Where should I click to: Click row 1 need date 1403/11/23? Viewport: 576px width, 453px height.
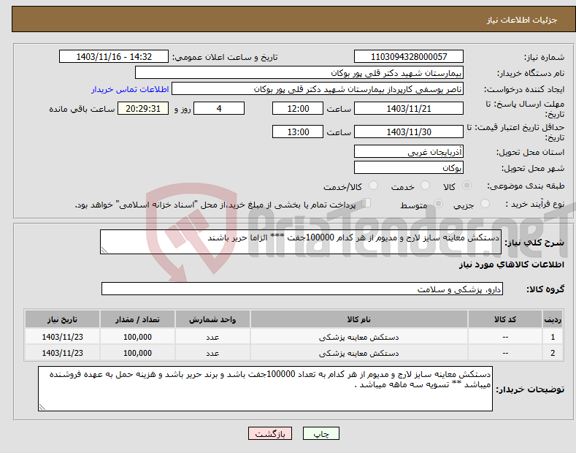coord(62,337)
